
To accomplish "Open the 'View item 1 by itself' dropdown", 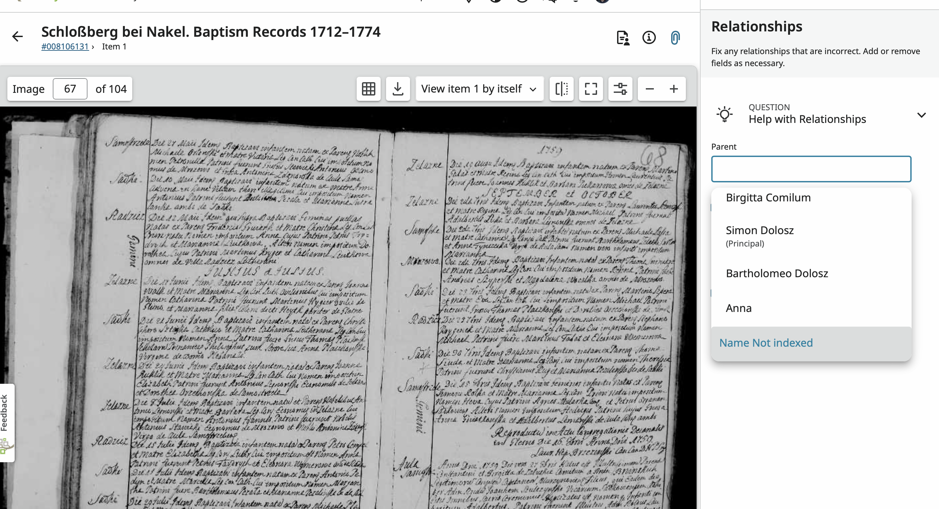I will (x=479, y=89).
